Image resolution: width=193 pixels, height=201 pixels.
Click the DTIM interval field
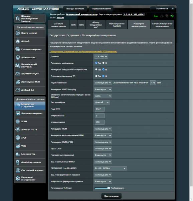(x=100, y=116)
